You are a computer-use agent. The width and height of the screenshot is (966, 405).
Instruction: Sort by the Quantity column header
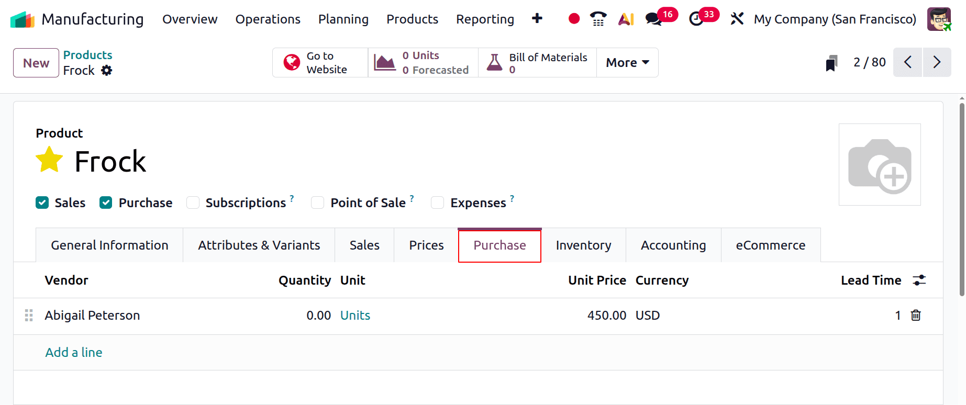[305, 280]
